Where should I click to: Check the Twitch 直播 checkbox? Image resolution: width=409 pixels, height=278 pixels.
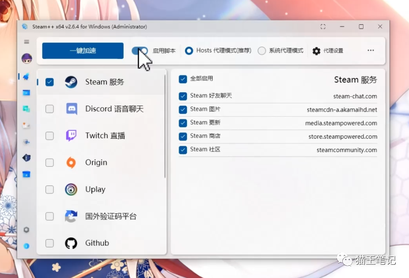click(x=49, y=136)
